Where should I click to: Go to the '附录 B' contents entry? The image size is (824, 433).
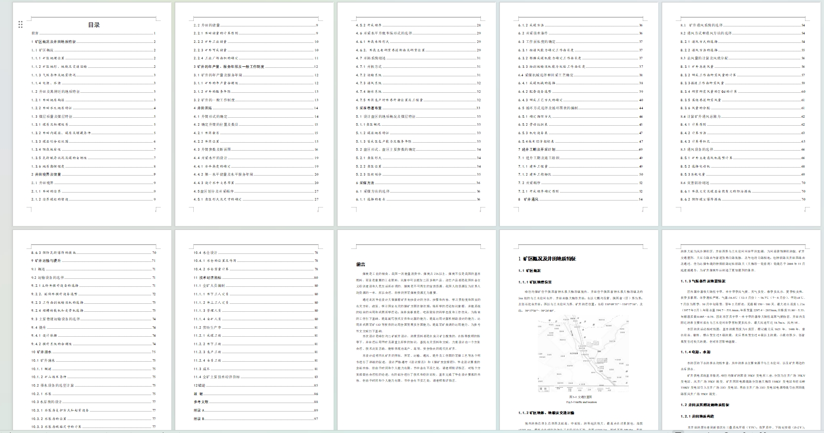click(x=256, y=419)
